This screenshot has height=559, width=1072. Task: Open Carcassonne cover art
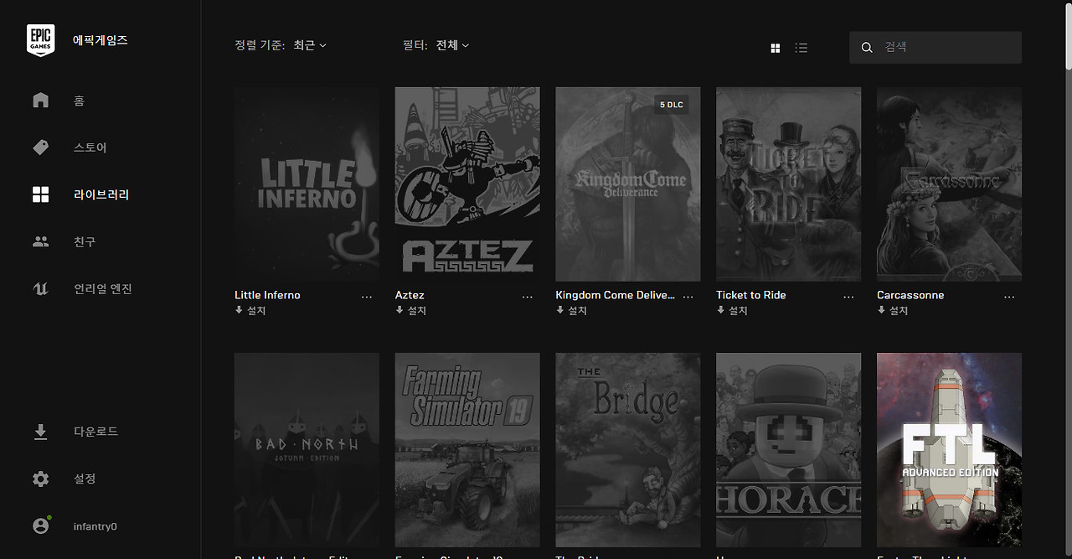(949, 184)
